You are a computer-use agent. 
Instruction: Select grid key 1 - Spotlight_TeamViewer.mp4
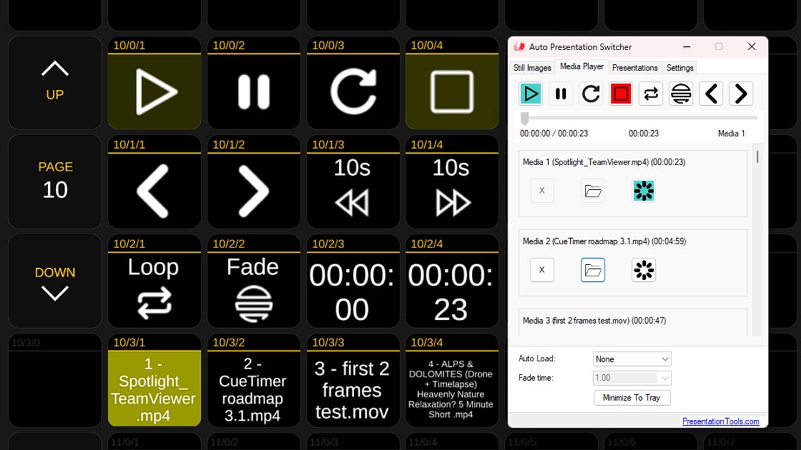[x=155, y=381]
